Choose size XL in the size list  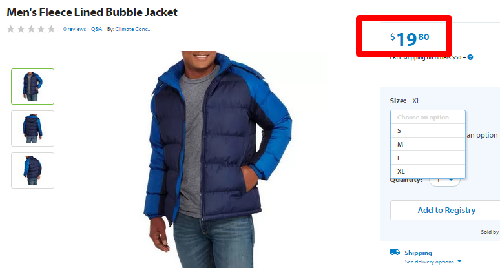click(428, 171)
